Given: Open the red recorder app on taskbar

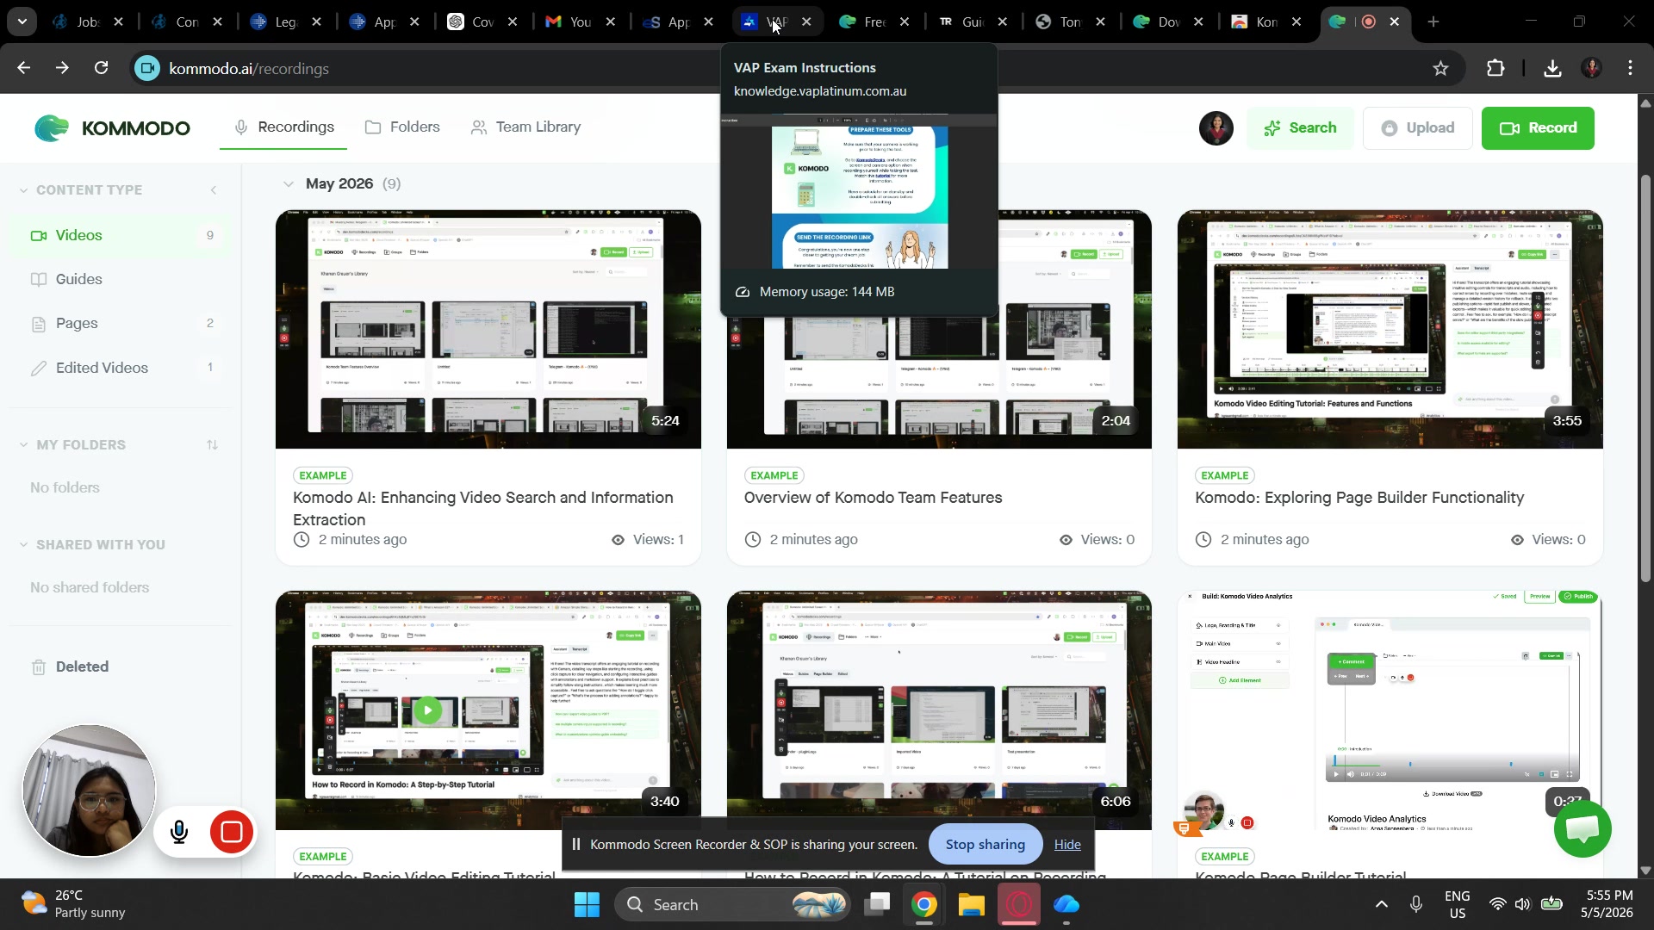Looking at the screenshot, I should click(x=1019, y=905).
